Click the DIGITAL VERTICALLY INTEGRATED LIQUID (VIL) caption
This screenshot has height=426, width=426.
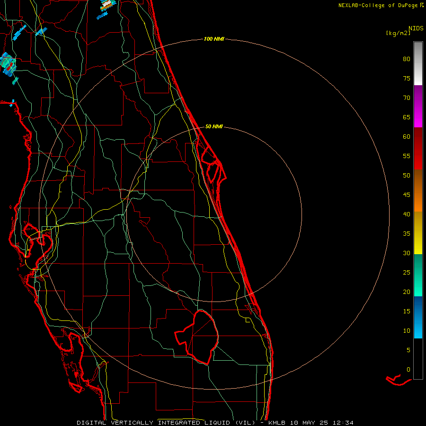(x=166, y=423)
